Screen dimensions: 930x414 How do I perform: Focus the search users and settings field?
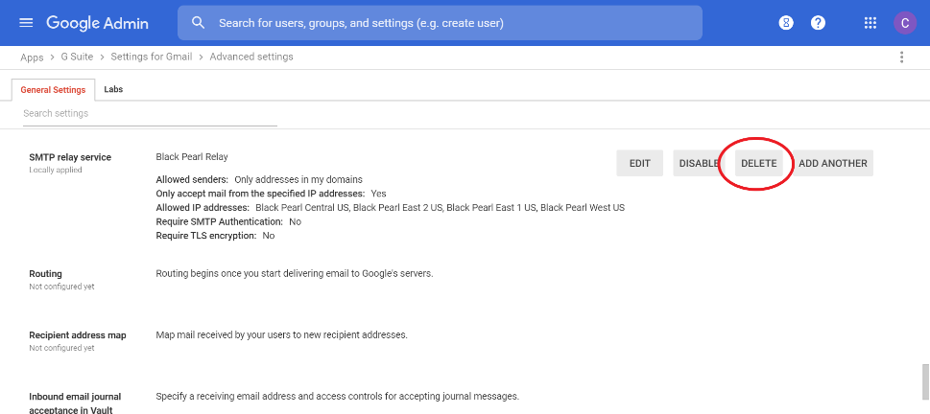441,23
